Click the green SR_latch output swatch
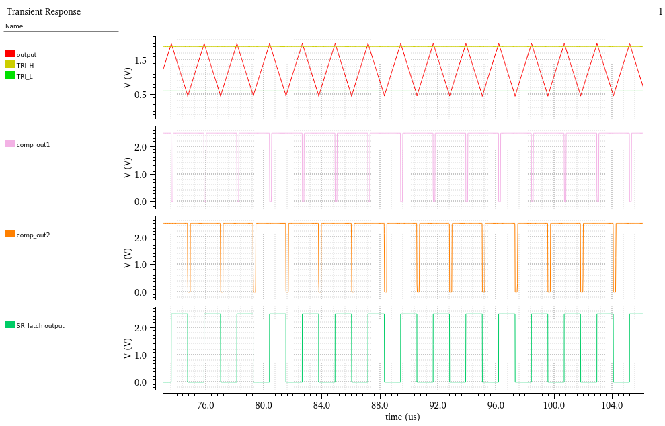Viewport: 665px width, 426px height. [x=9, y=325]
